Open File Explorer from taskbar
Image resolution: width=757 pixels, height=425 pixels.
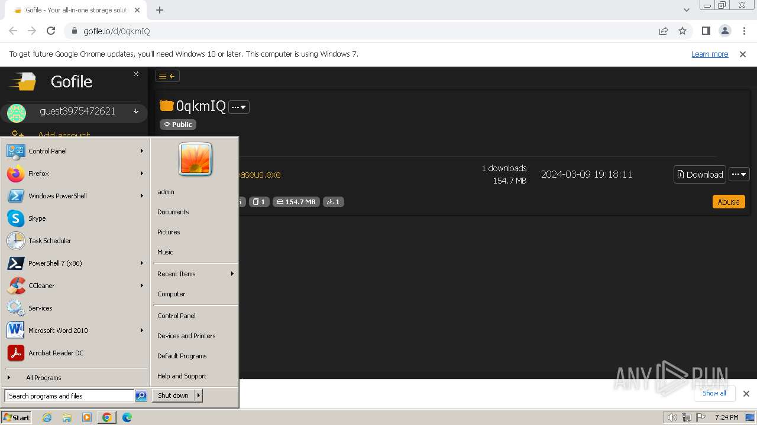tap(67, 417)
